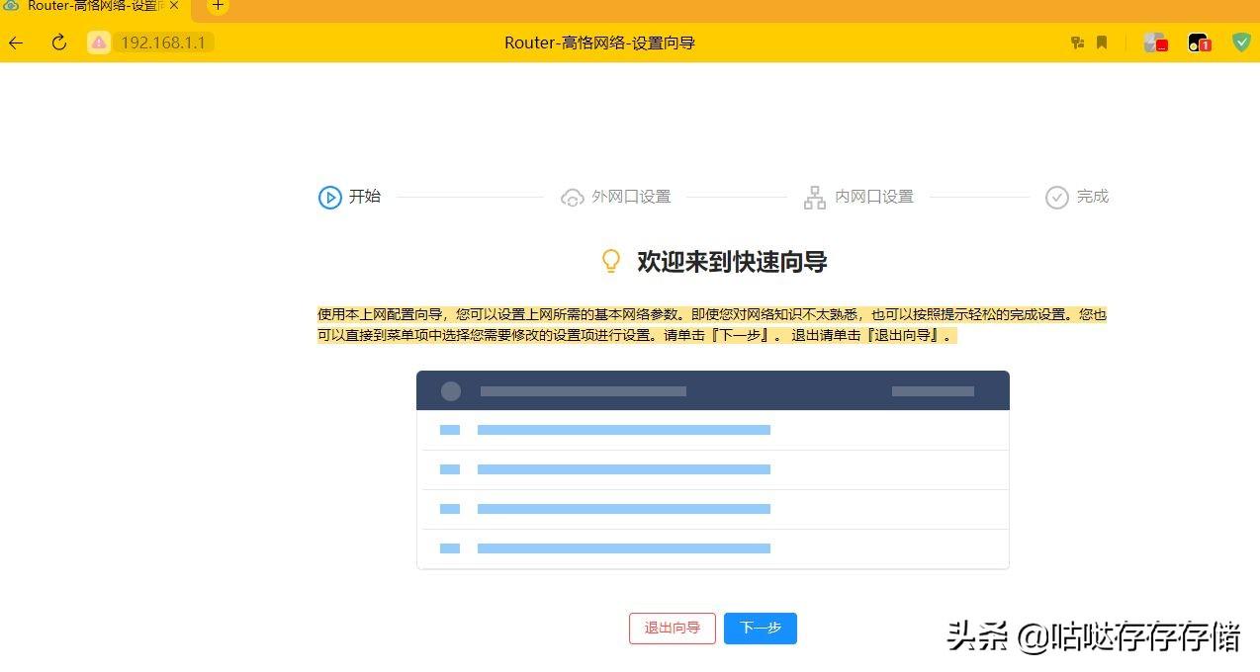
Task: Select the 开始 step play icon
Action: (330, 197)
